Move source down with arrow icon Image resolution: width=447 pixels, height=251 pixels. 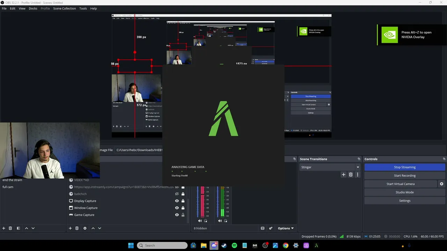coord(100,228)
